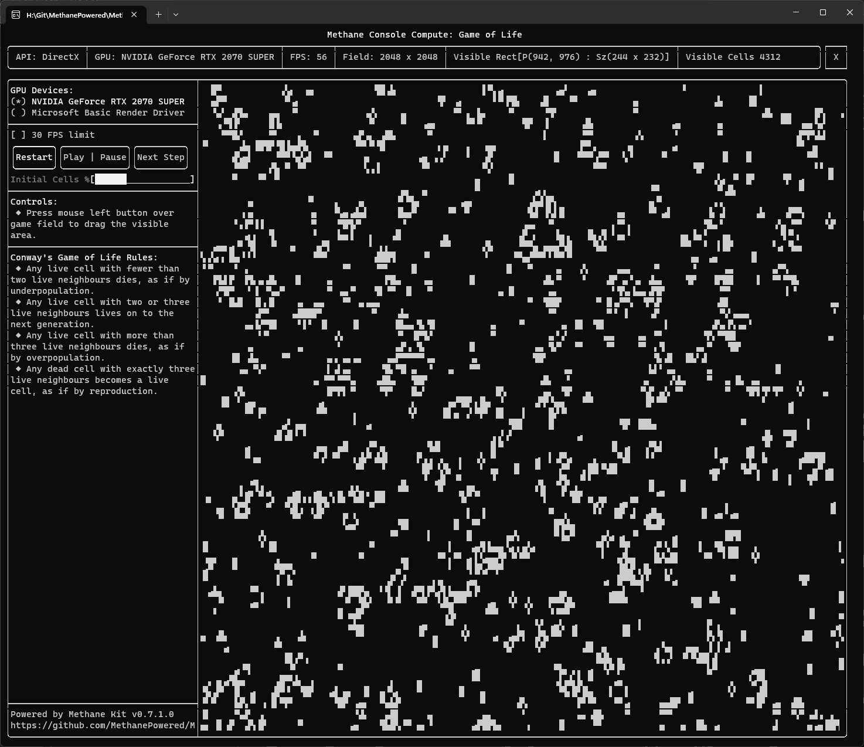Click the Restart button
Image resolution: width=864 pixels, height=747 pixels.
[x=34, y=157]
